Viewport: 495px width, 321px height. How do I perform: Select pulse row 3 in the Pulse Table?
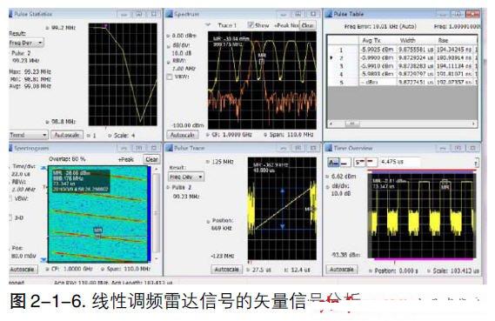click(x=402, y=66)
